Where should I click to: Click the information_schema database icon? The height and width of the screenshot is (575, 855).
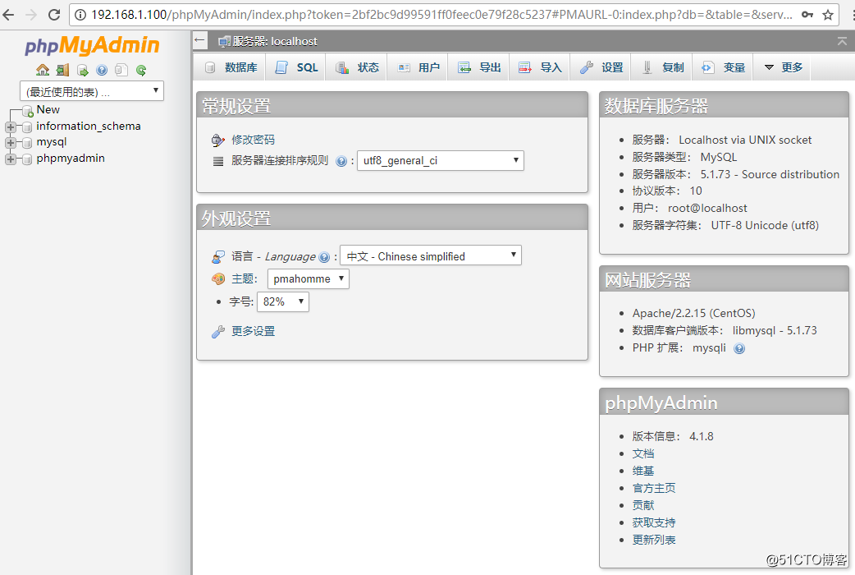point(27,127)
